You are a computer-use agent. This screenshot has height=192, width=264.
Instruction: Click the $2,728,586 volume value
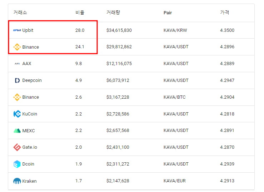coord(118,114)
